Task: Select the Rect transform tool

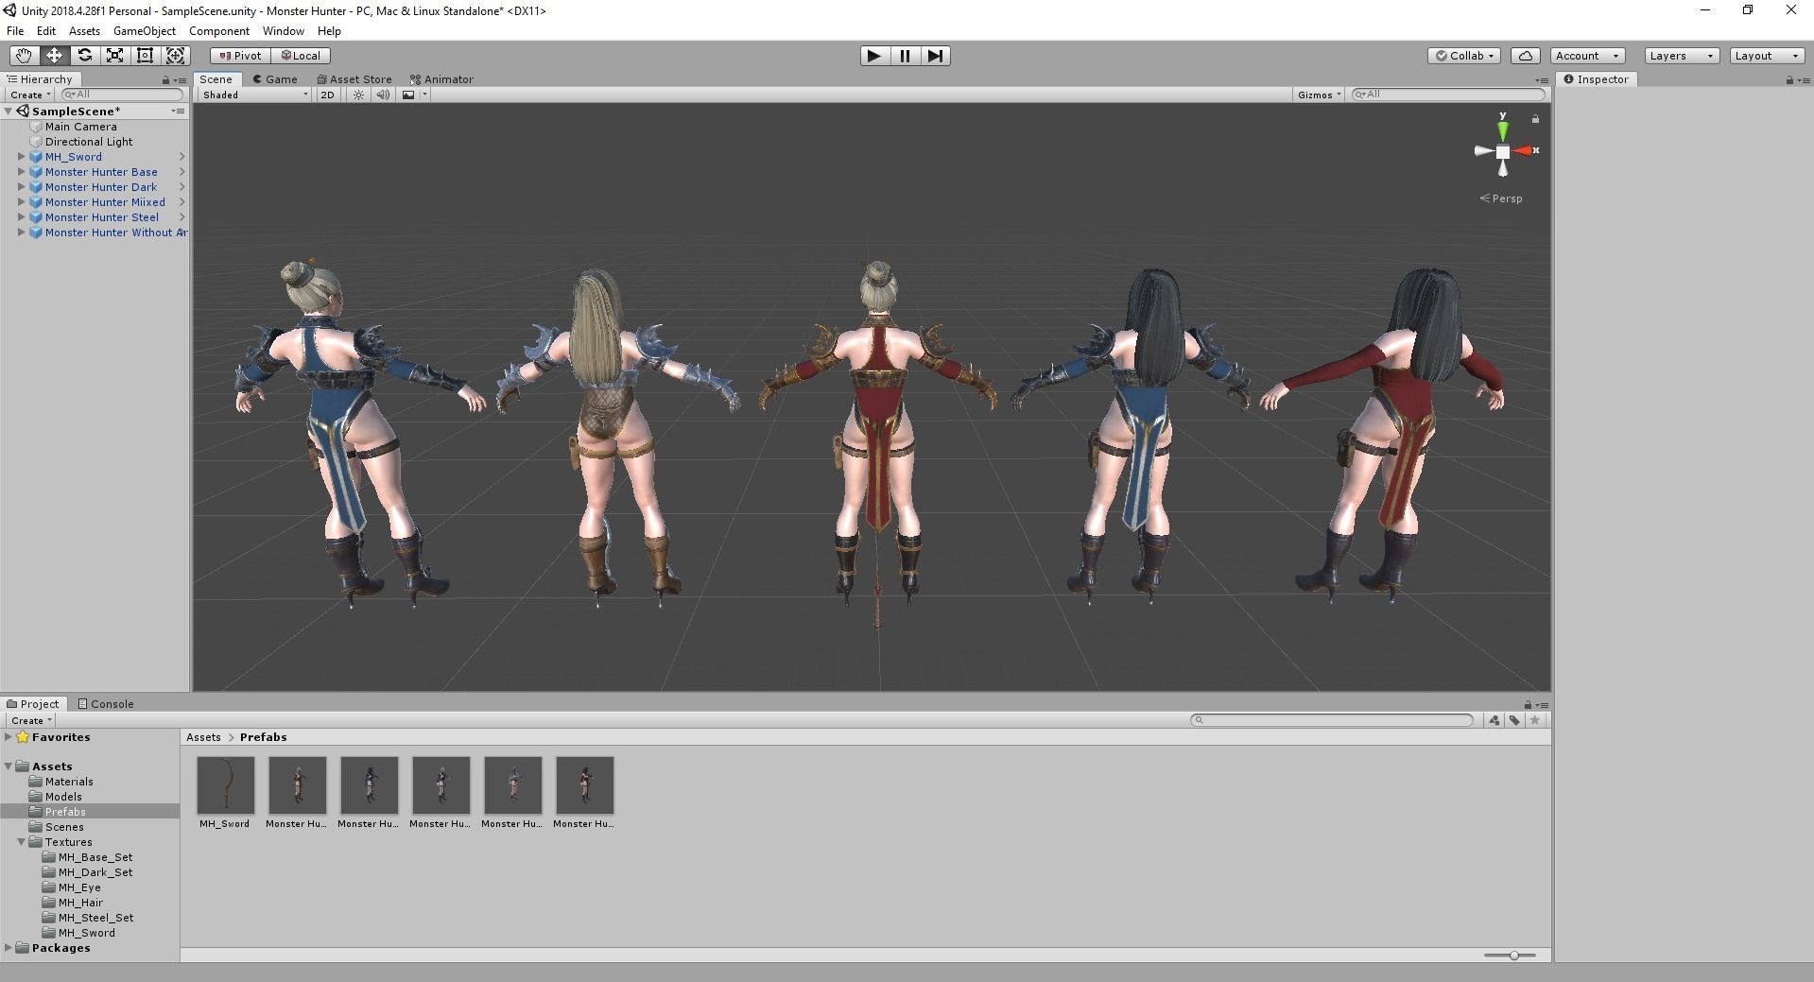Action: click(145, 56)
